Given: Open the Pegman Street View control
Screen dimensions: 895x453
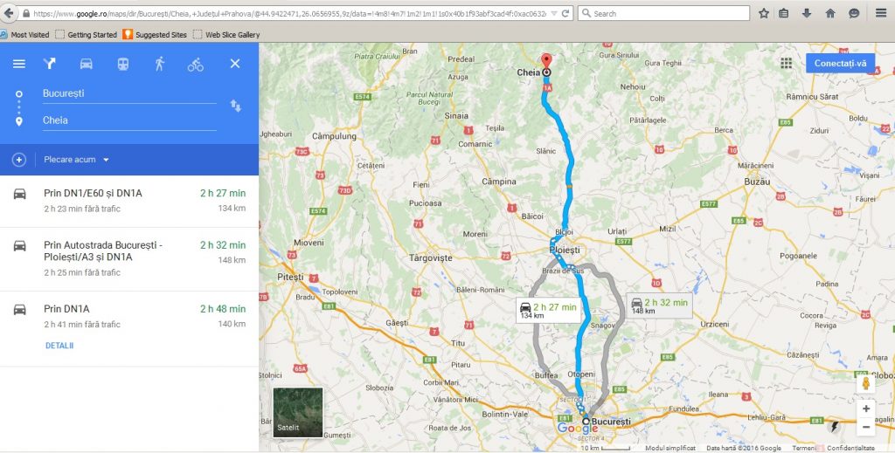Looking at the screenshot, I should click(x=866, y=383).
